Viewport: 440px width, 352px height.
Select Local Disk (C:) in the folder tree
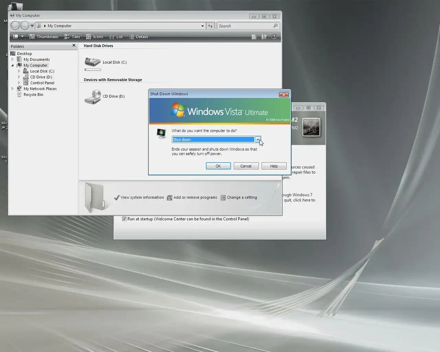(x=42, y=71)
